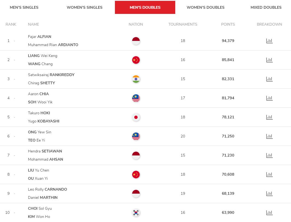Open breakdown icon for Setiawan/Ahsan
Image resolution: width=291 pixels, height=222 pixels.
coord(269,155)
